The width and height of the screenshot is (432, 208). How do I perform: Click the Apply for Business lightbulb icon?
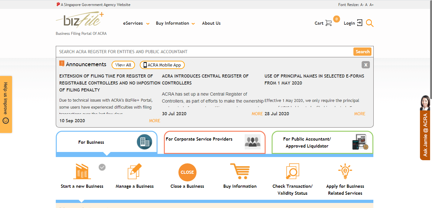tap(345, 172)
